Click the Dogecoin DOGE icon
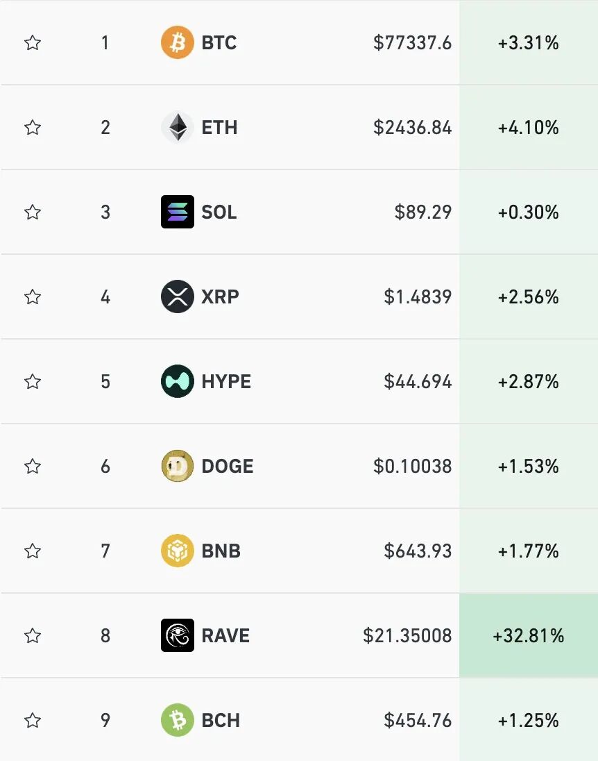This screenshot has width=598, height=761. pyautogui.click(x=177, y=466)
